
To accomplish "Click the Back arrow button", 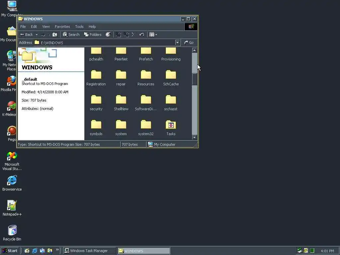I will pos(26,35).
